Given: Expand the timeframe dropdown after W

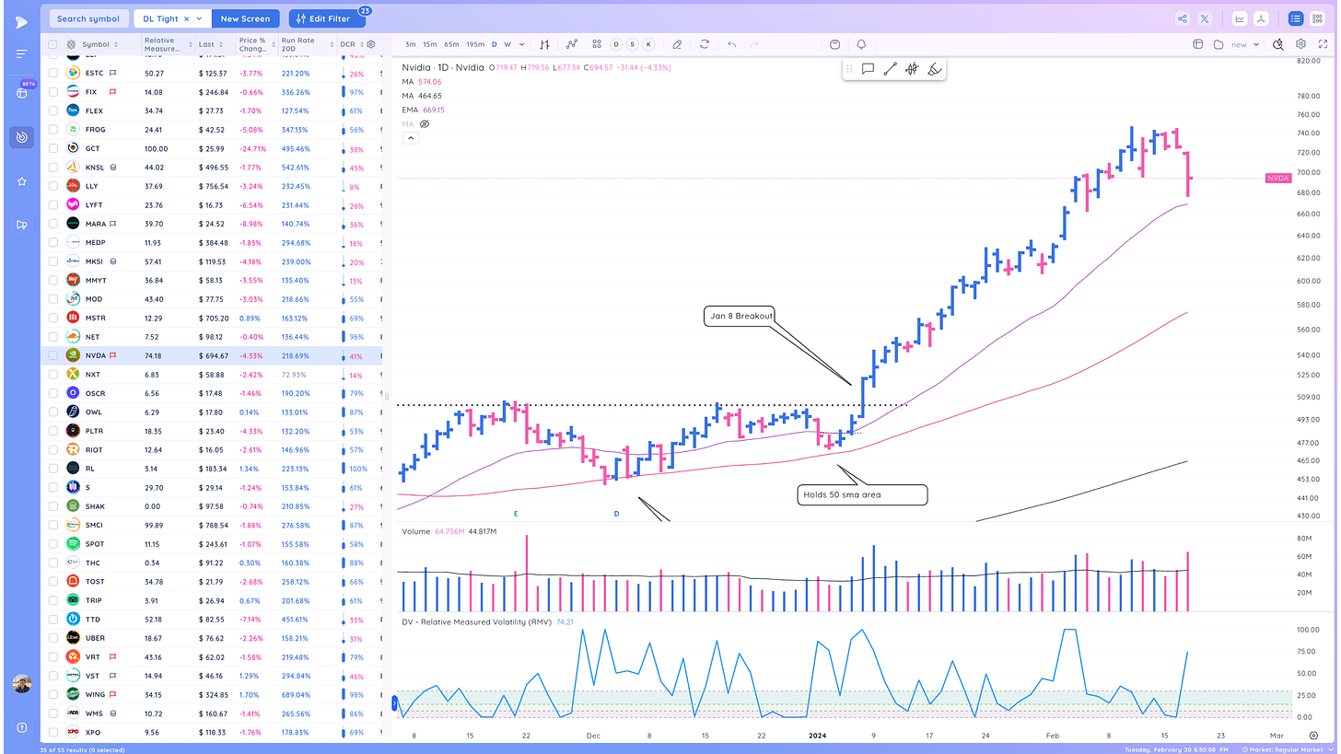Looking at the screenshot, I should [521, 43].
